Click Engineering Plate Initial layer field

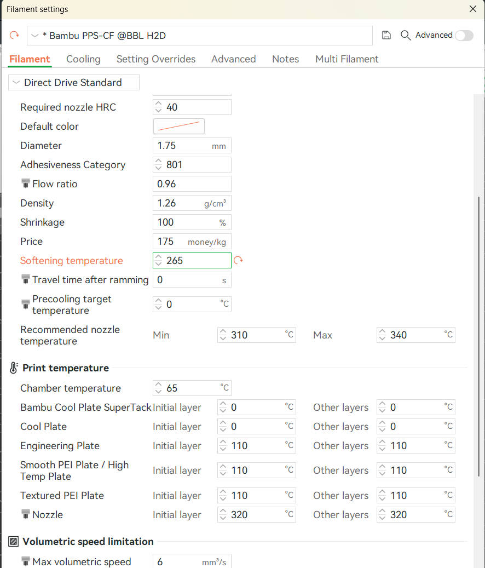257,446
